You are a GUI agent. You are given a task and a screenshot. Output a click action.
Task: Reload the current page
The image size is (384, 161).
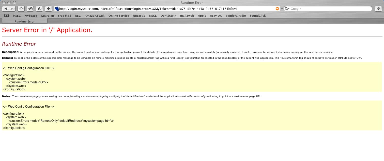coord(39,9)
